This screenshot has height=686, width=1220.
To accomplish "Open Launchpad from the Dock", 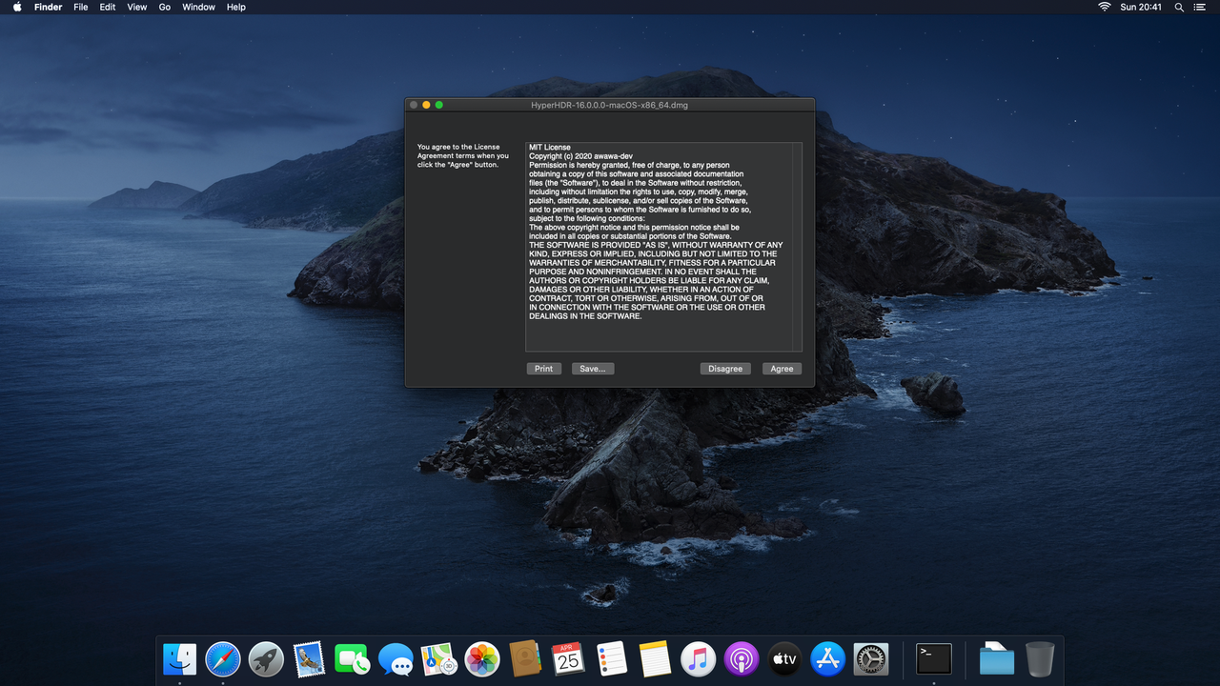I will click(266, 658).
